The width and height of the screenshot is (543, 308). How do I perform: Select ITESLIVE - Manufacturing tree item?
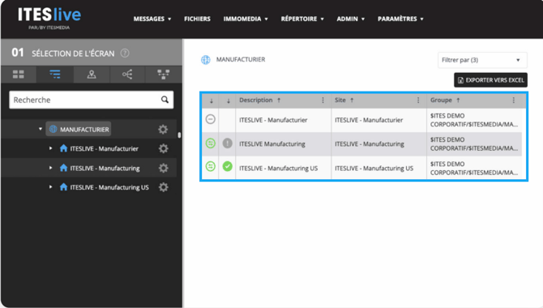click(x=105, y=168)
